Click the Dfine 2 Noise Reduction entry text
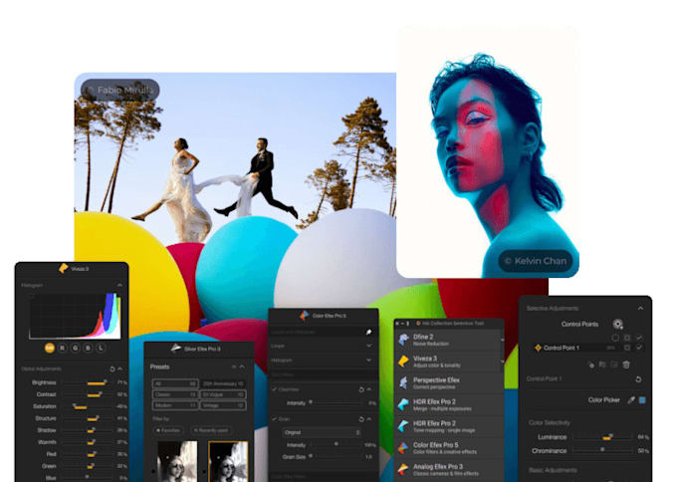This screenshot has height=482, width=677. [431, 340]
